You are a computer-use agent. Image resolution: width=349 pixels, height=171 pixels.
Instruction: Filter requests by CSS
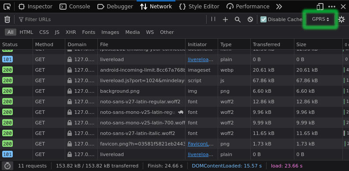click(44, 32)
